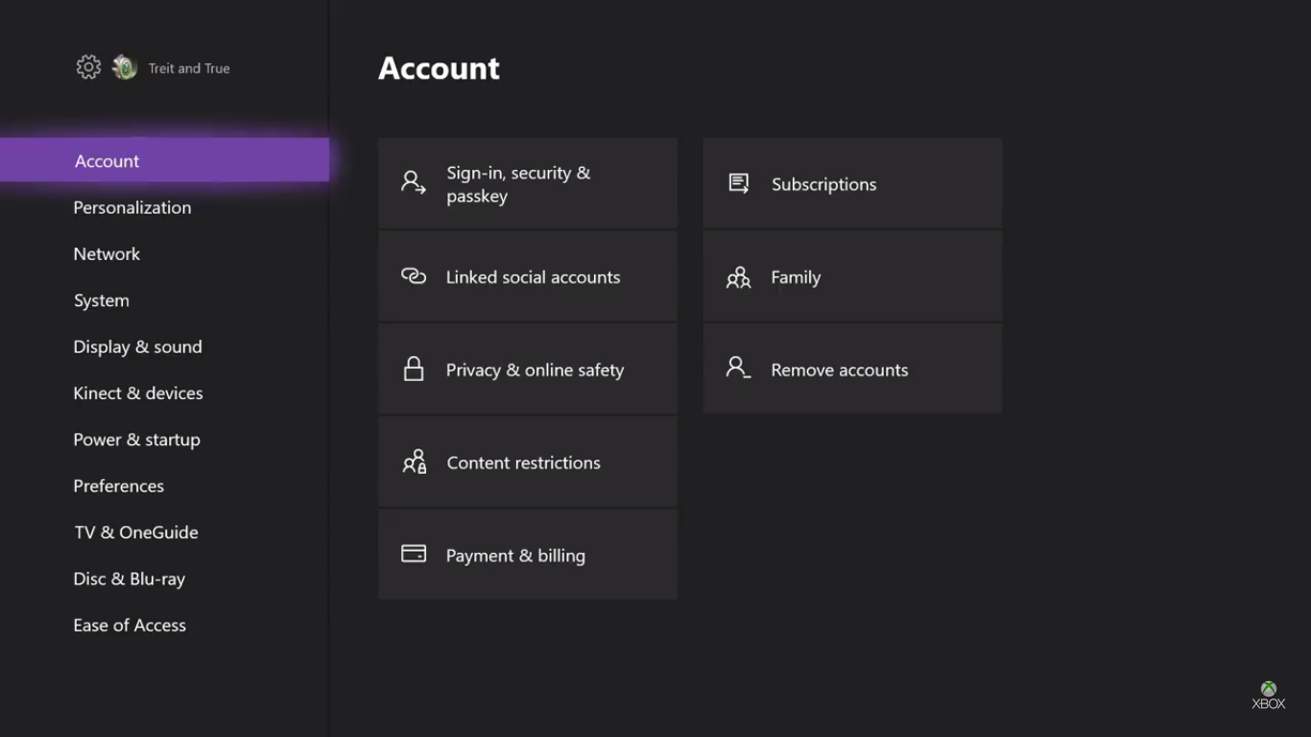Open the Payment & billing tile
Viewport: 1311px width, 737px height.
tap(527, 555)
